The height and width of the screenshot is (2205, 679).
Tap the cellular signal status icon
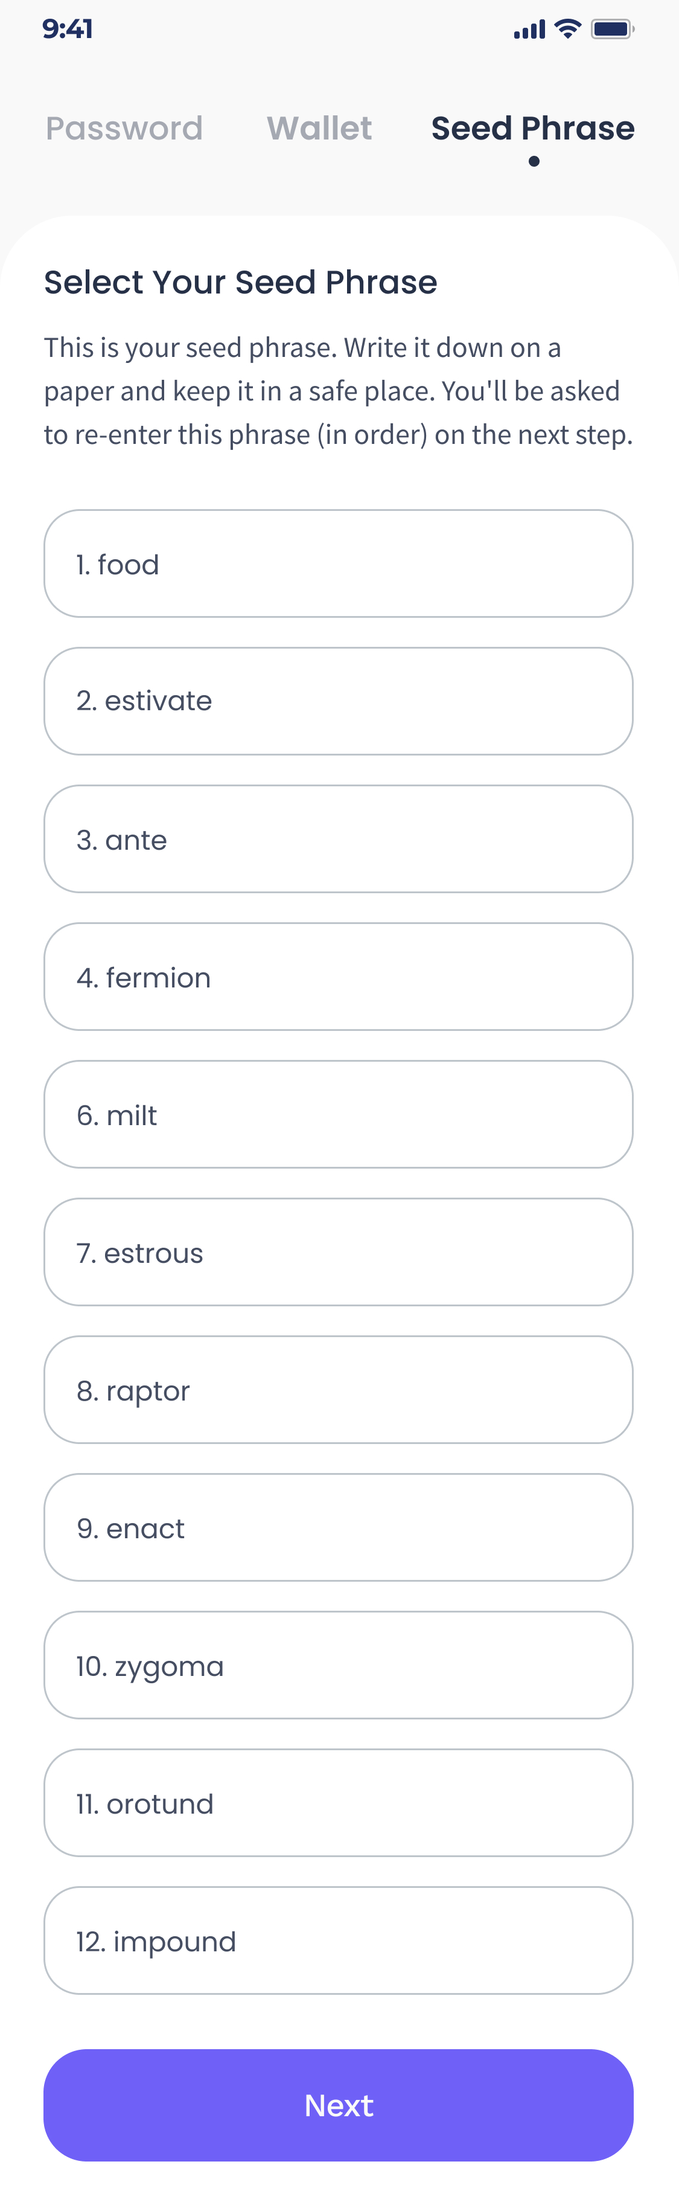click(x=529, y=30)
